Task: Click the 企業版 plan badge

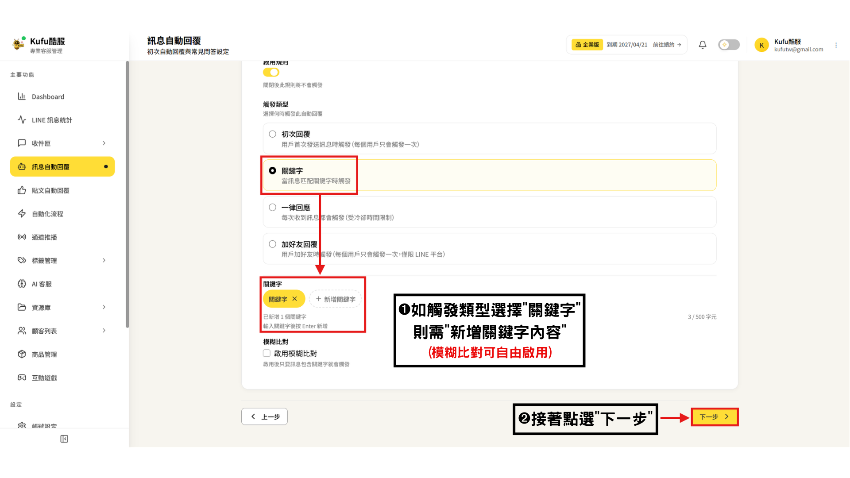Action: pyautogui.click(x=587, y=45)
